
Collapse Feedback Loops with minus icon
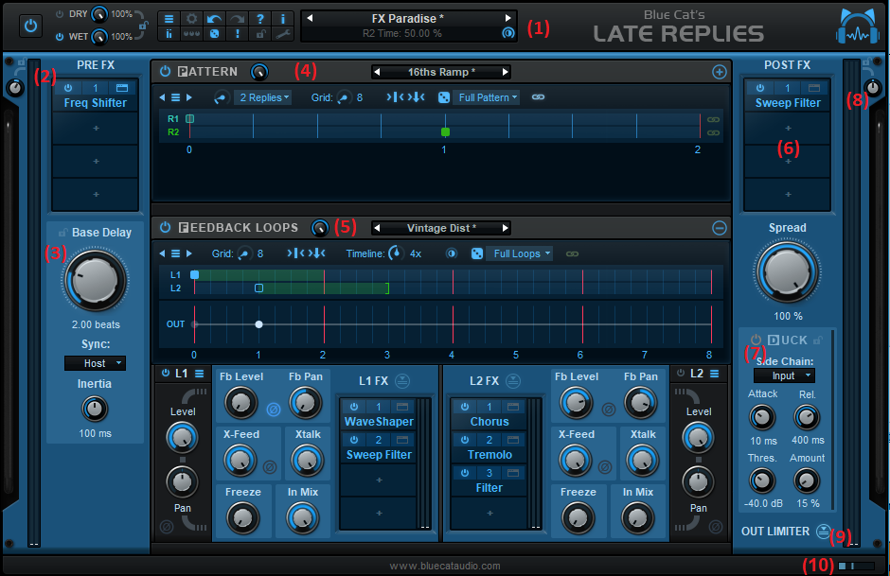[x=720, y=228]
